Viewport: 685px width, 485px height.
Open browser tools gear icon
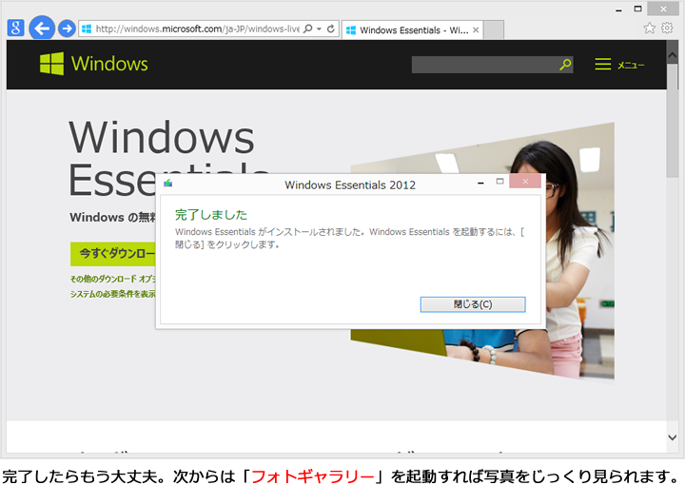[x=667, y=29]
